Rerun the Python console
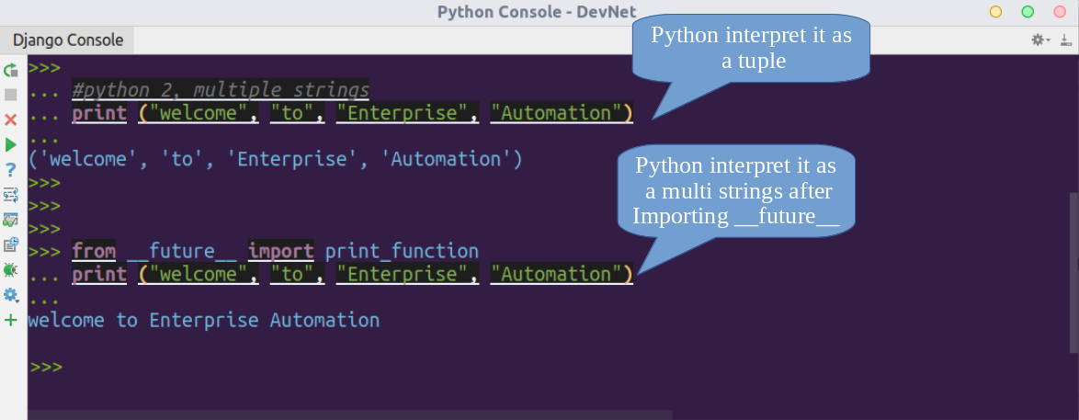 pos(10,70)
